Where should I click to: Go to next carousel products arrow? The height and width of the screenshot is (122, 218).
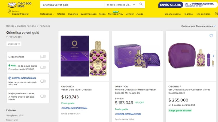pyautogui.click(x=213, y=56)
